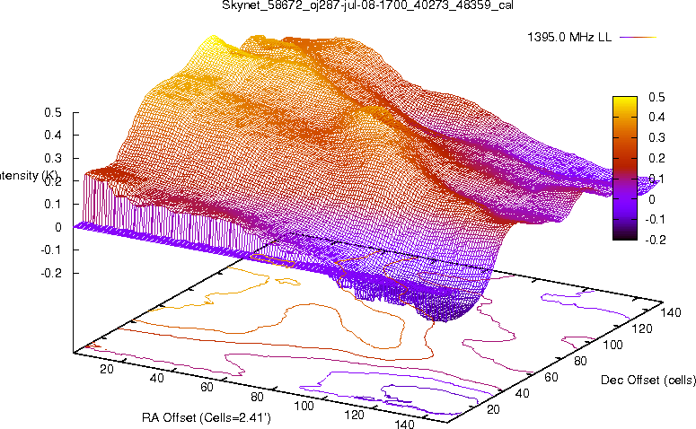696x429 pixels.
Task: Click the 0.3 label on the color bar
Action: coord(656,137)
